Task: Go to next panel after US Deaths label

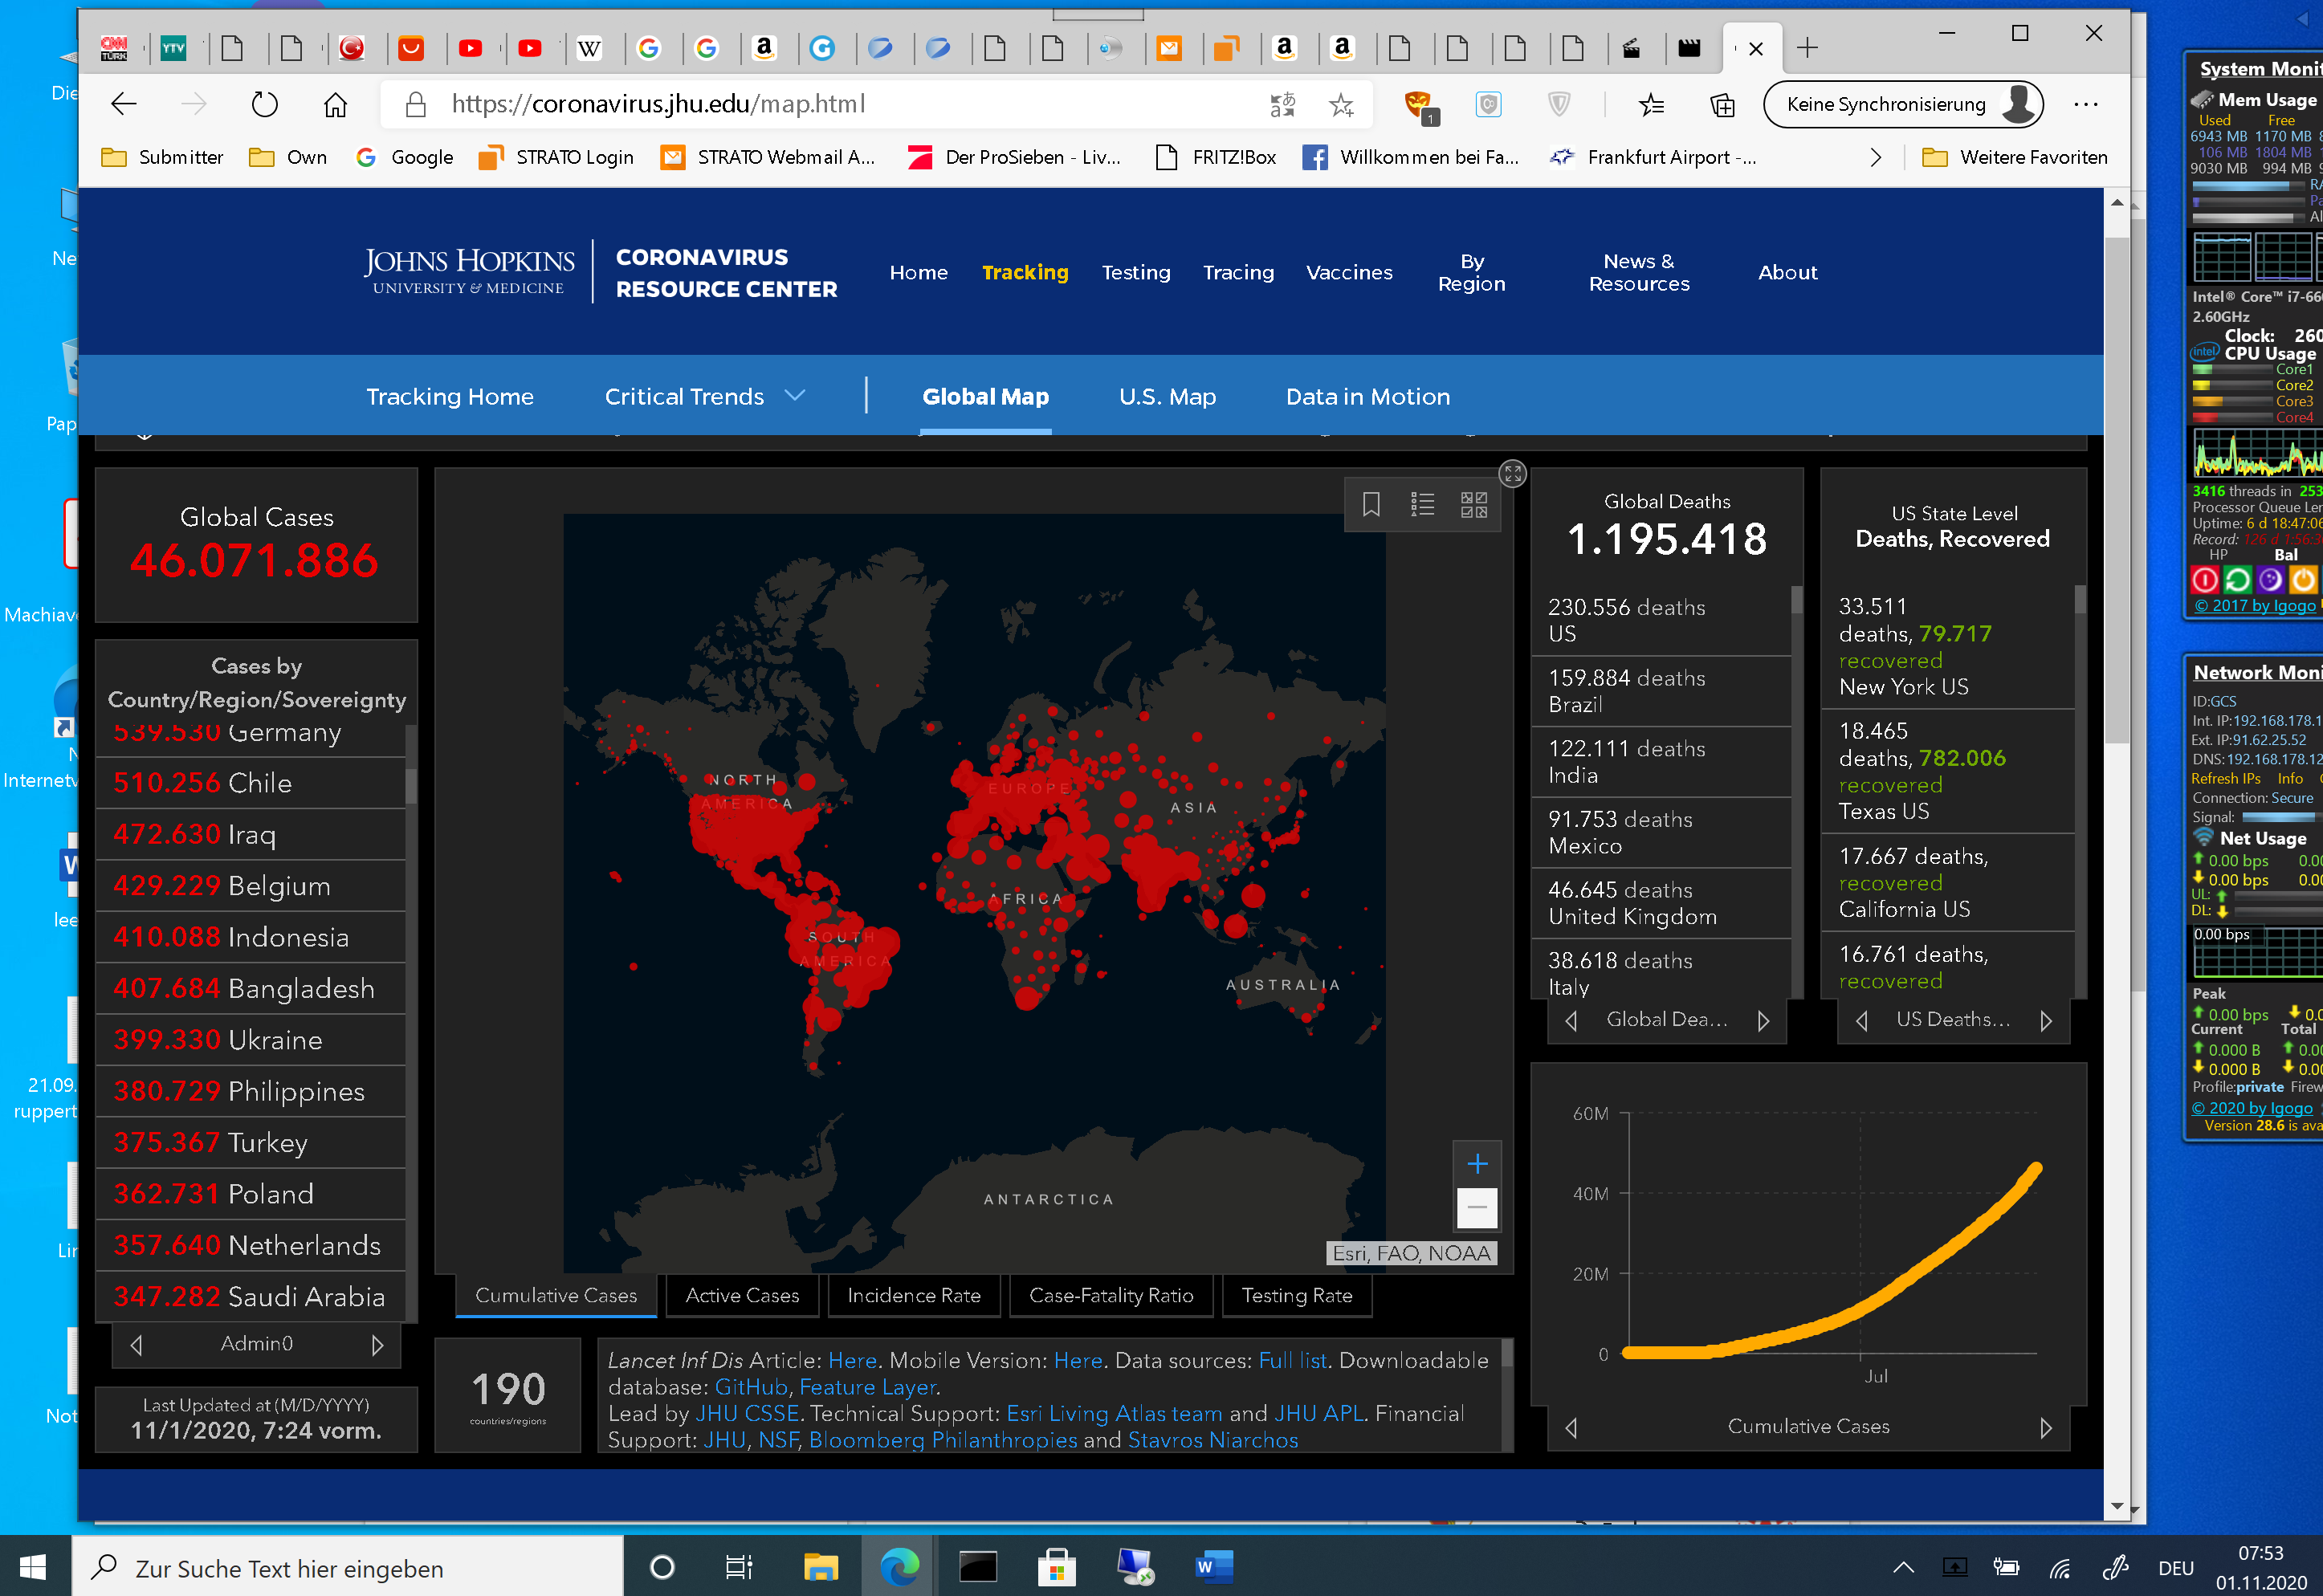Action: (x=2046, y=1021)
